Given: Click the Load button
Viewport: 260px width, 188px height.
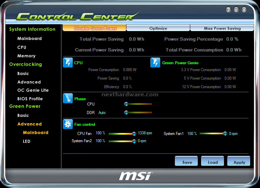Looking at the screenshot, I should click(213, 161).
